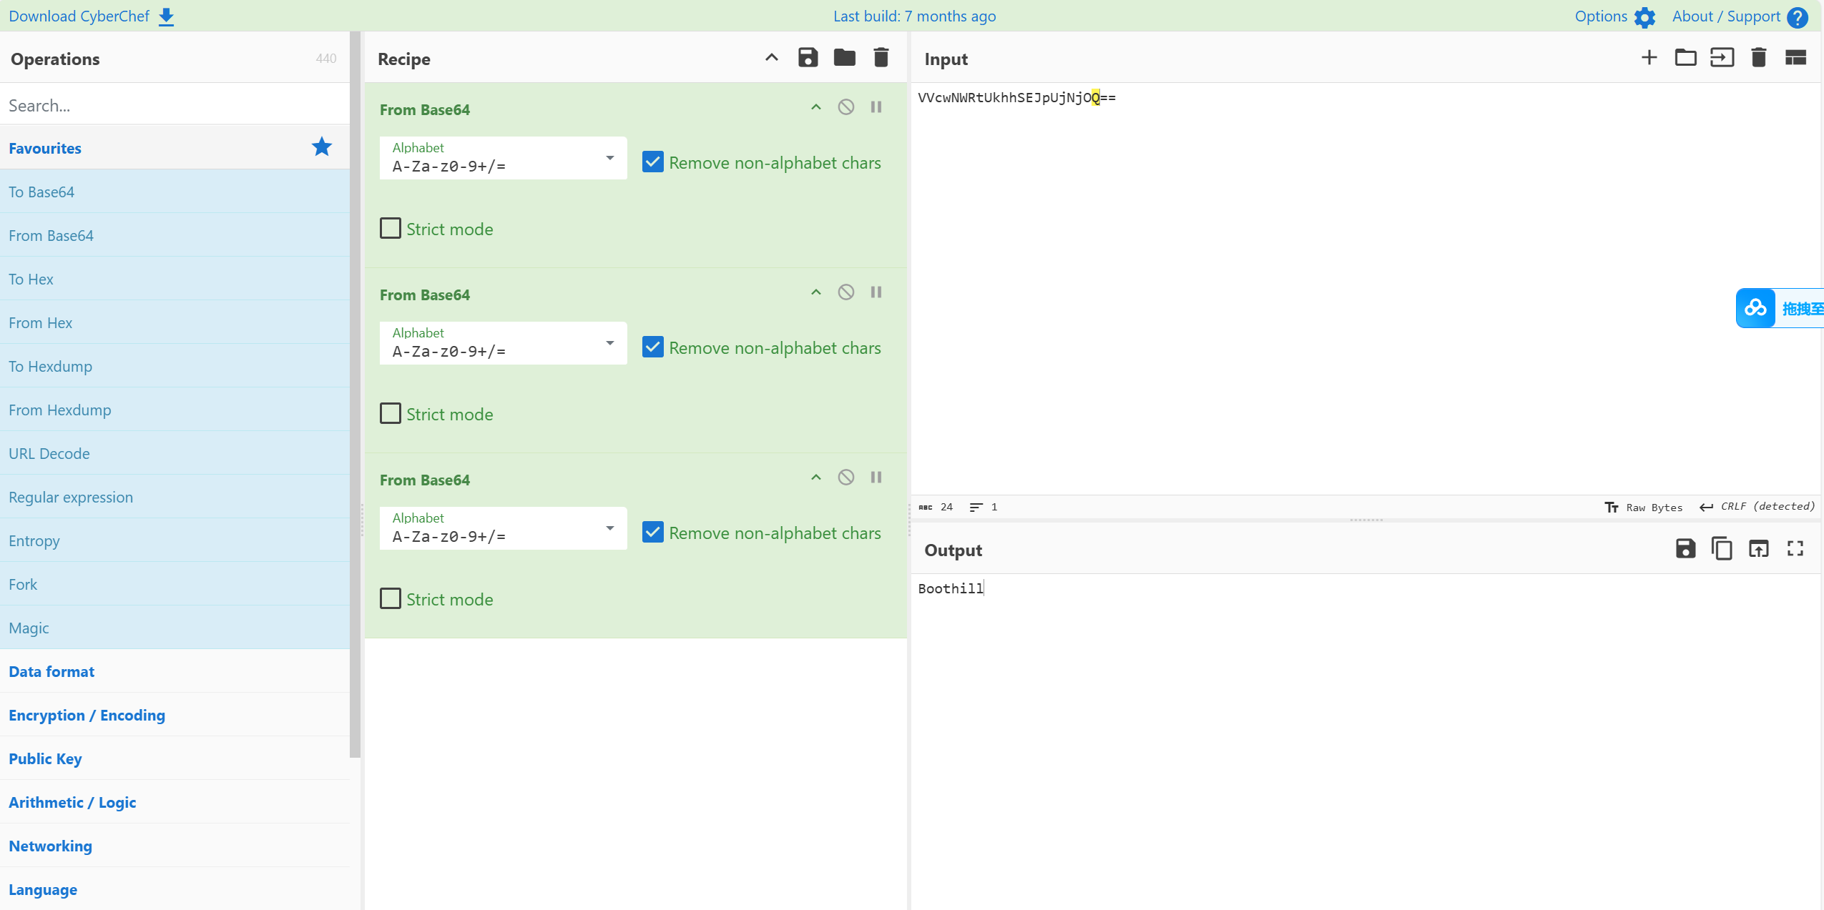Select the Regular expression operation

(175, 497)
